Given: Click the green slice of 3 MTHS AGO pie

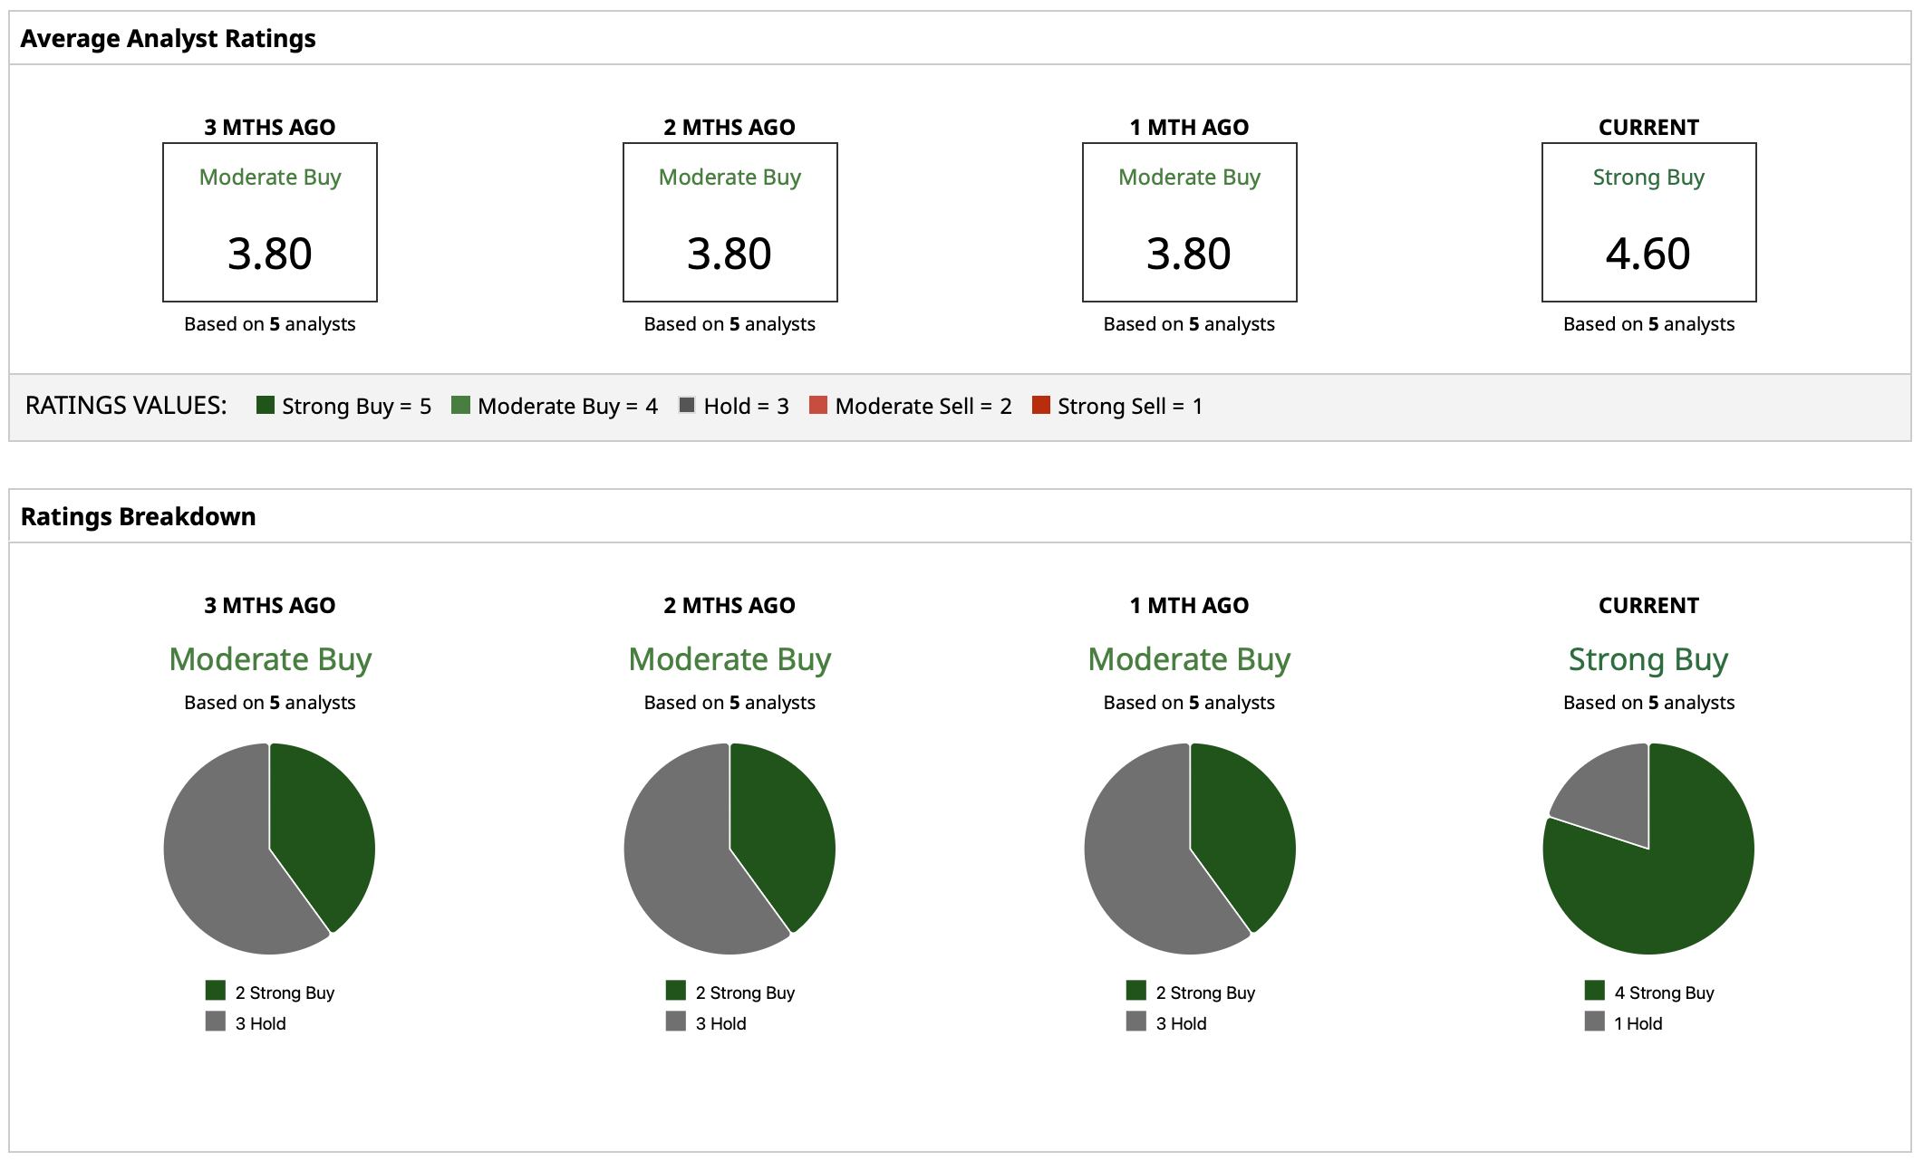Looking at the screenshot, I should 322,829.
